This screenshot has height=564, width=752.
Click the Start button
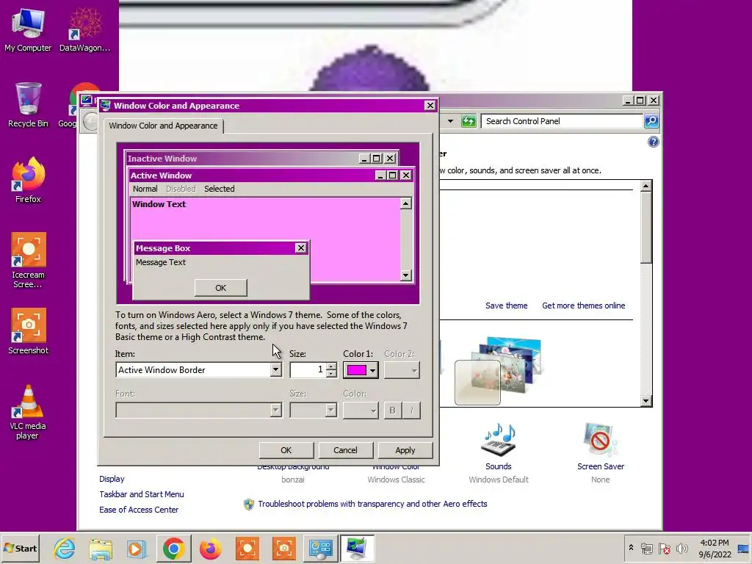[20, 548]
